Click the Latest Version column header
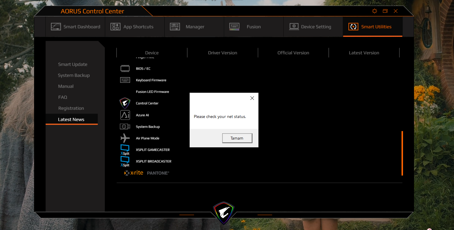The width and height of the screenshot is (454, 230). [x=364, y=53]
